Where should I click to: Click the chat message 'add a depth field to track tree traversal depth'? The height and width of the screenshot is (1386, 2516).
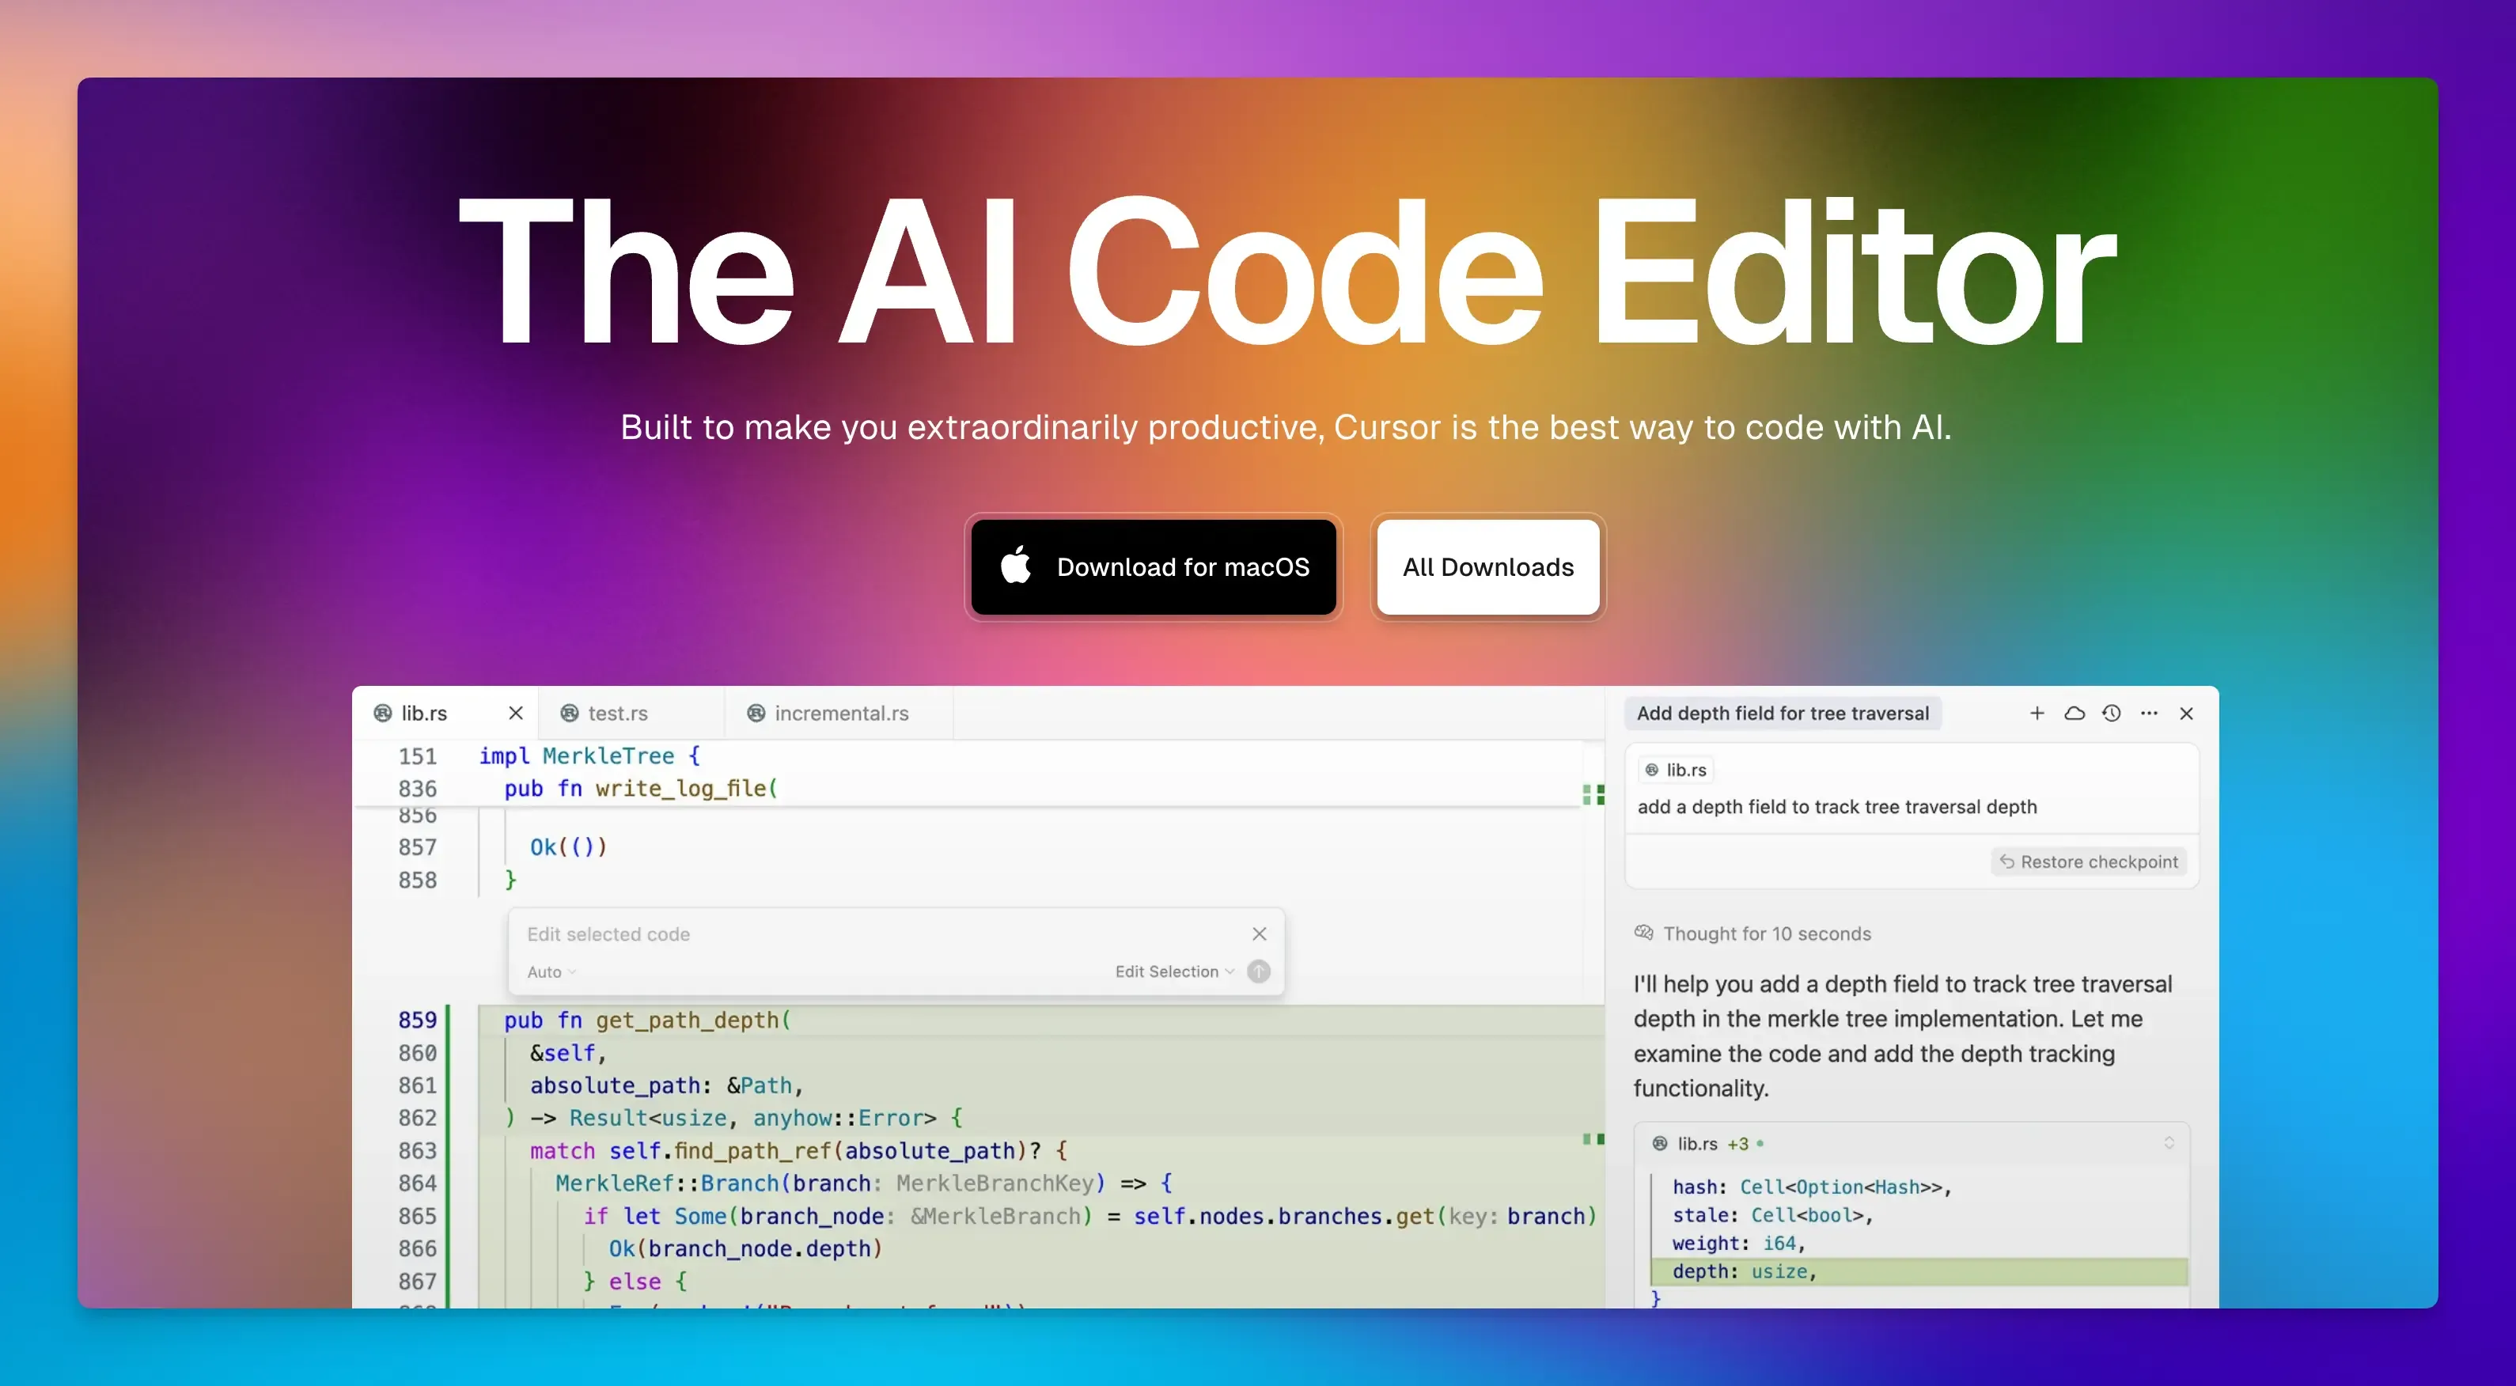(x=1837, y=807)
